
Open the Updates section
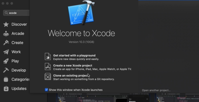(19, 88)
